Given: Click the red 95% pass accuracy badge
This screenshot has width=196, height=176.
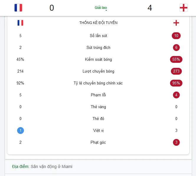Looking at the screenshot, I should [x=176, y=83].
